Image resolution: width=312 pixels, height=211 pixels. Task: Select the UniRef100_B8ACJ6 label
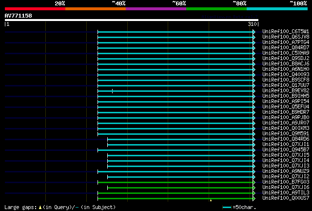click(286, 64)
